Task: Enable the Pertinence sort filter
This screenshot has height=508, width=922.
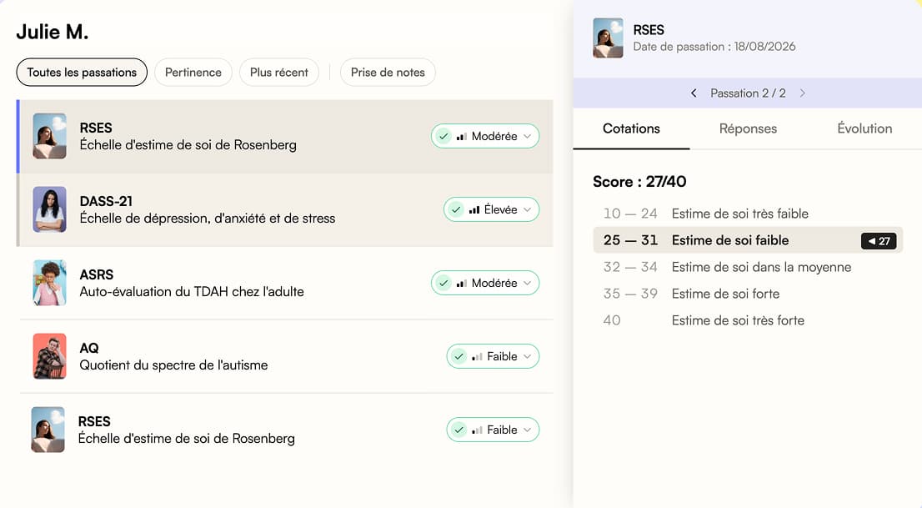Action: [x=193, y=73]
